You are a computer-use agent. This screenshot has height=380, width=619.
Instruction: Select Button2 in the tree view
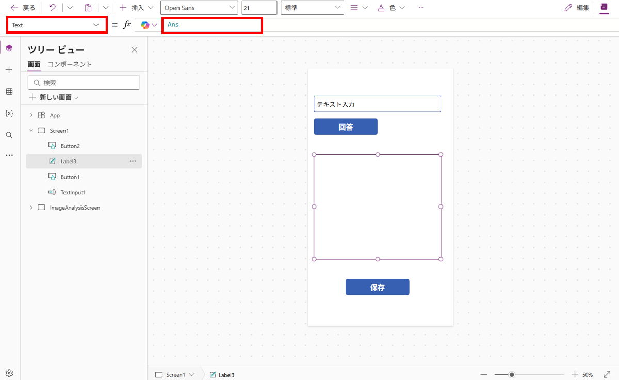click(x=70, y=146)
